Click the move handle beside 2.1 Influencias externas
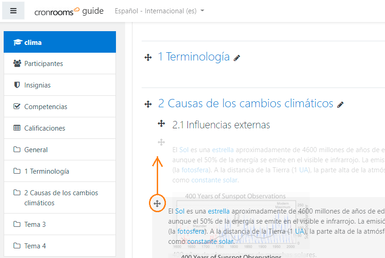This screenshot has height=258, width=385. point(161,123)
